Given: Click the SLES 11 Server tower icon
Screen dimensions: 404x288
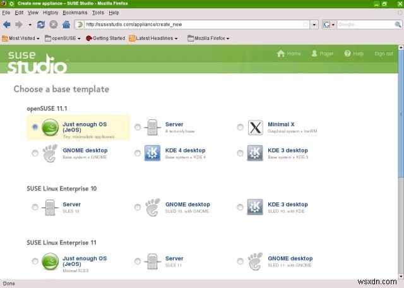Looking at the screenshot, I should click(153, 261).
